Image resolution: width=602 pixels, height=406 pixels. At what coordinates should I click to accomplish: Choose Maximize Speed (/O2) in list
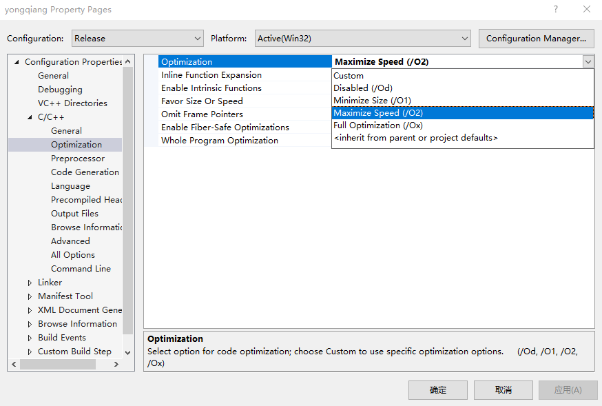pyautogui.click(x=463, y=113)
